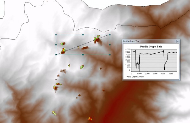Viewport: 190px width, 123px height.
Task: Click the left-middle selection handle
Action: (x=56, y=45)
